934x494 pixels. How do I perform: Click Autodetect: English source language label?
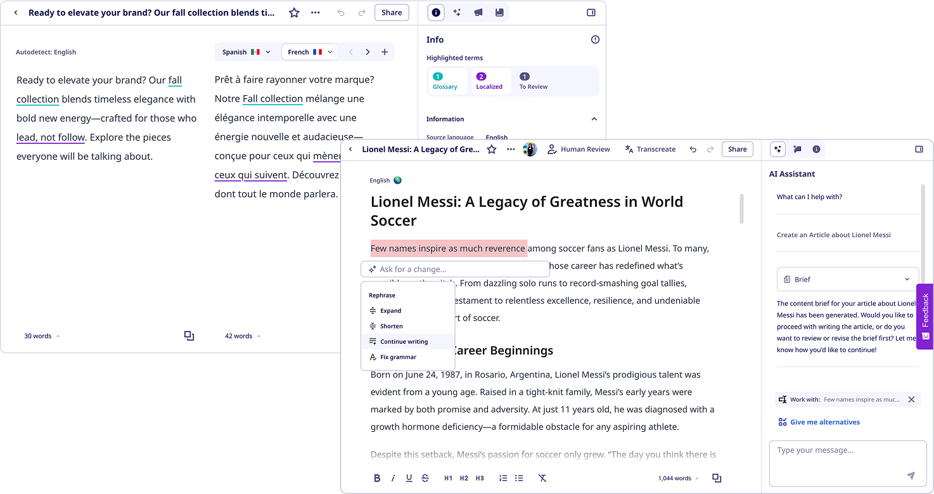point(46,52)
